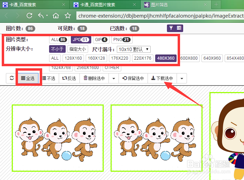The height and width of the screenshot is (180, 244).
Task: Click the browser reload icon
Action: click(29, 16)
